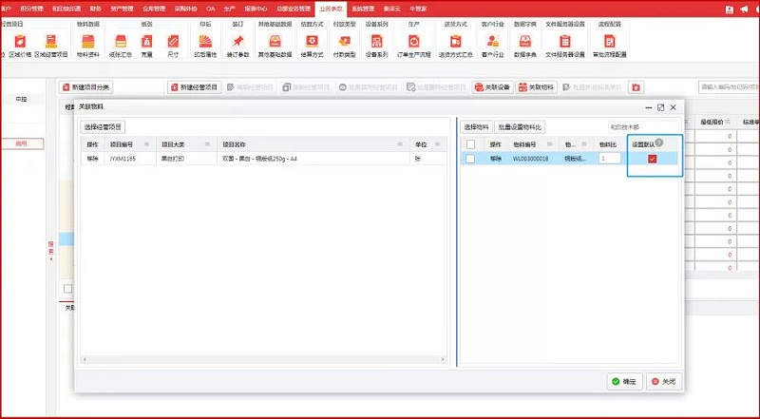Click the 审批流程配置 icon

pyautogui.click(x=608, y=44)
